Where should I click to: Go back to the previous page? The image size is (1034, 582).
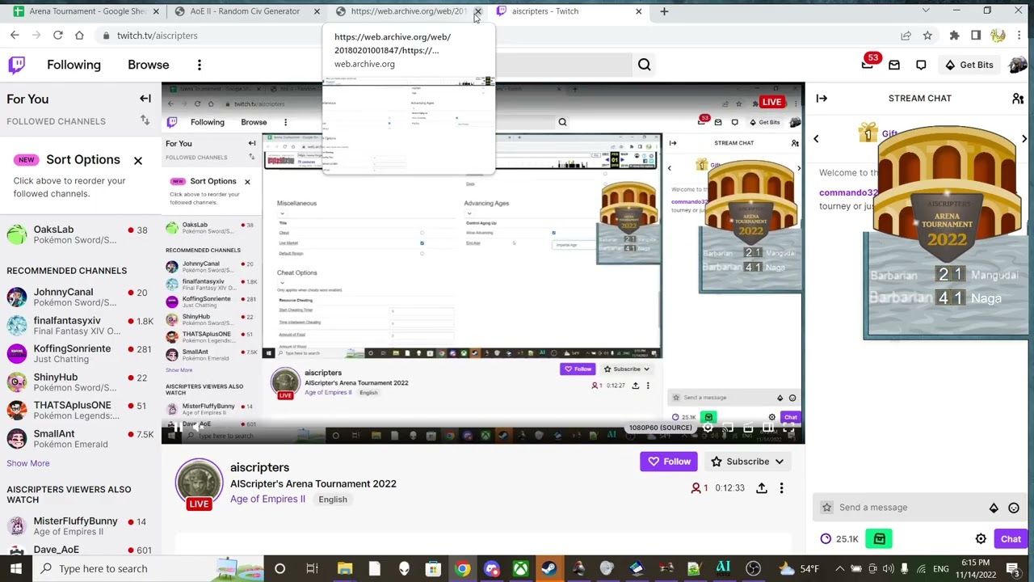pyautogui.click(x=15, y=36)
